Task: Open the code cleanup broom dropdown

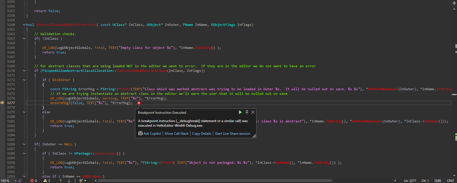Action: [85, 181]
